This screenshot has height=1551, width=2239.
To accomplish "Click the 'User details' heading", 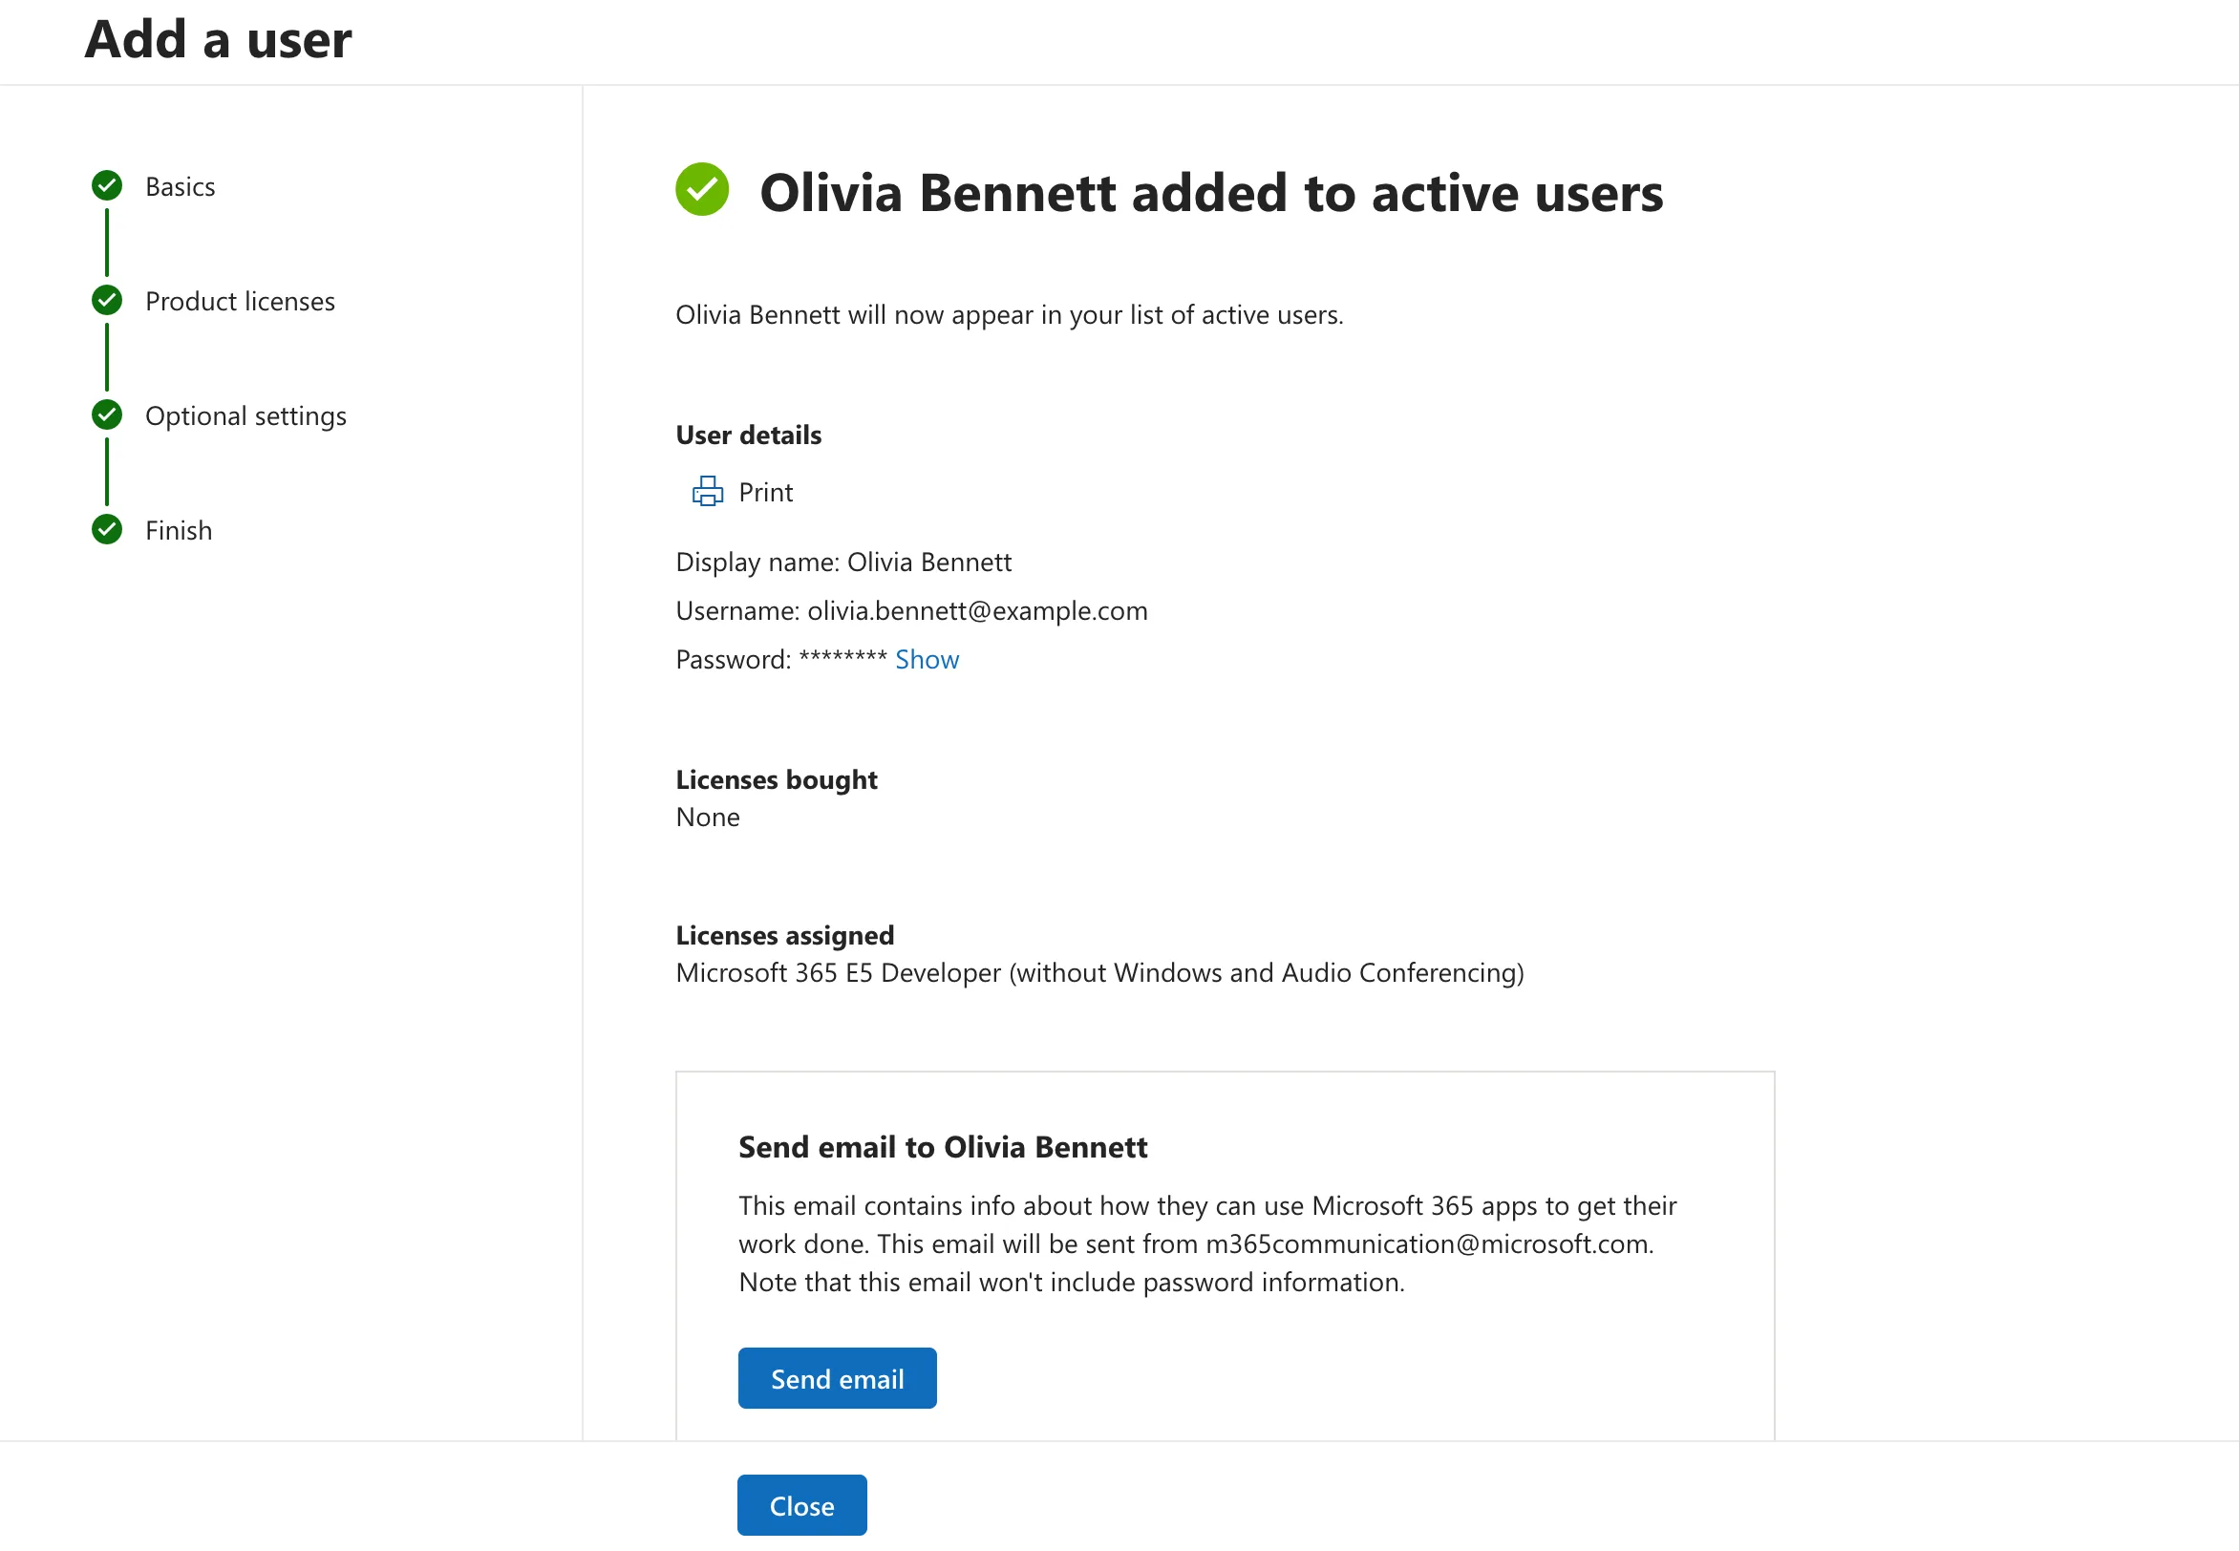I will [748, 435].
